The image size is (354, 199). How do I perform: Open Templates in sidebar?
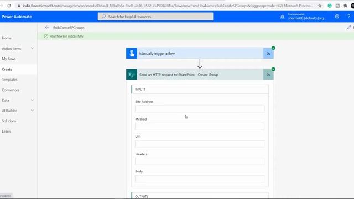click(9, 80)
